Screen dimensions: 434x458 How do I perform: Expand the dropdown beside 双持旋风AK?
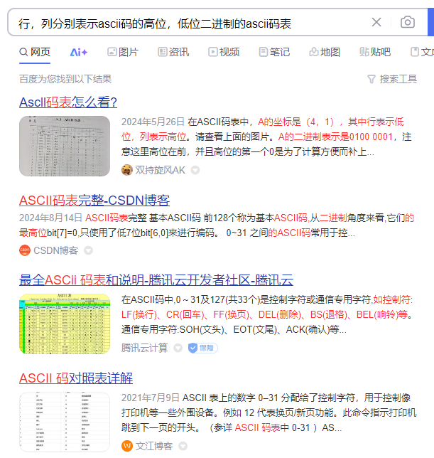tap(195, 170)
